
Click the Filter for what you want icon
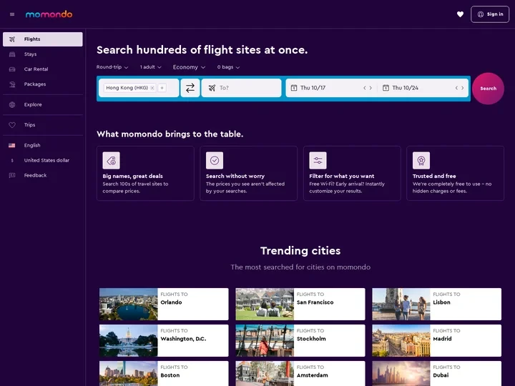(318, 161)
